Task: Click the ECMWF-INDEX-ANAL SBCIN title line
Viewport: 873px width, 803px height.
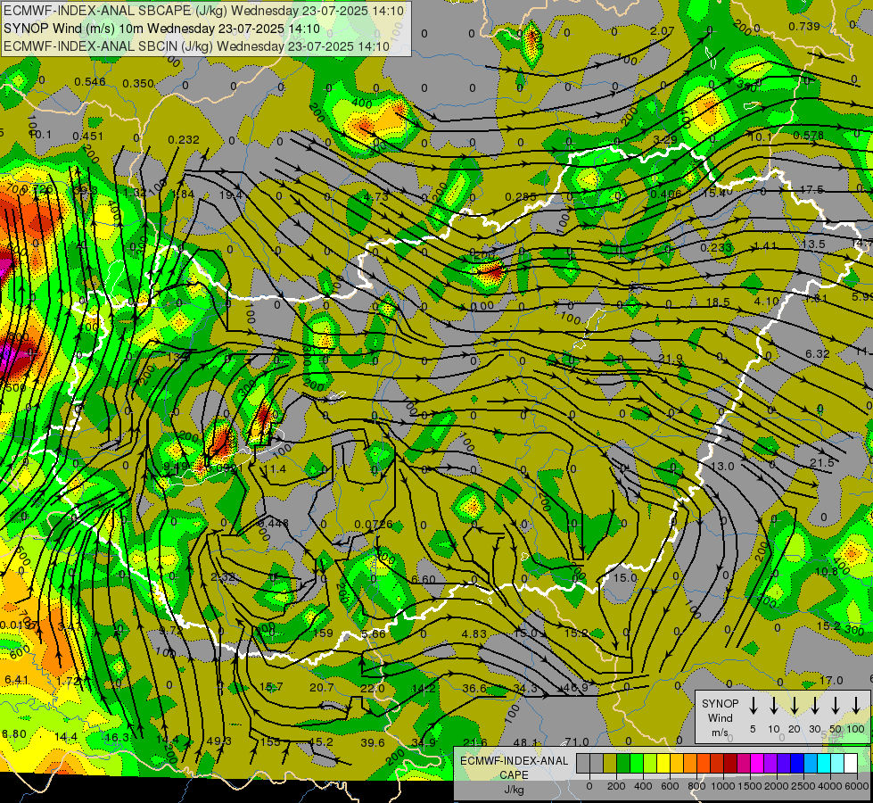Action: [x=196, y=46]
